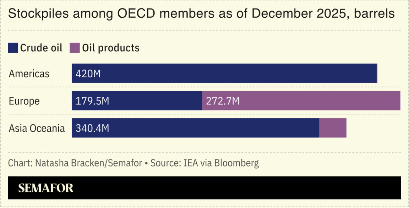
Task: Click the SEMAFOR logo in the footer
Action: [x=46, y=188]
